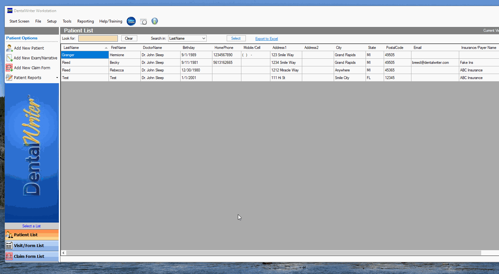Open the Start Screen menu

(19, 21)
